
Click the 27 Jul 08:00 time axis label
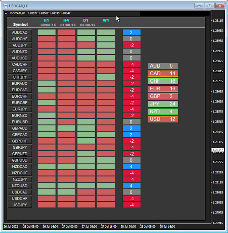tap(89, 226)
